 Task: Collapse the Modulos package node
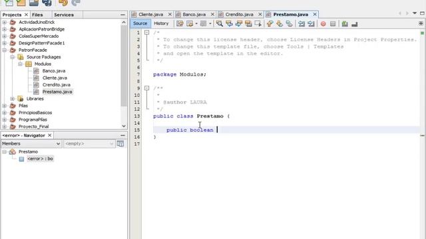coord(20,64)
